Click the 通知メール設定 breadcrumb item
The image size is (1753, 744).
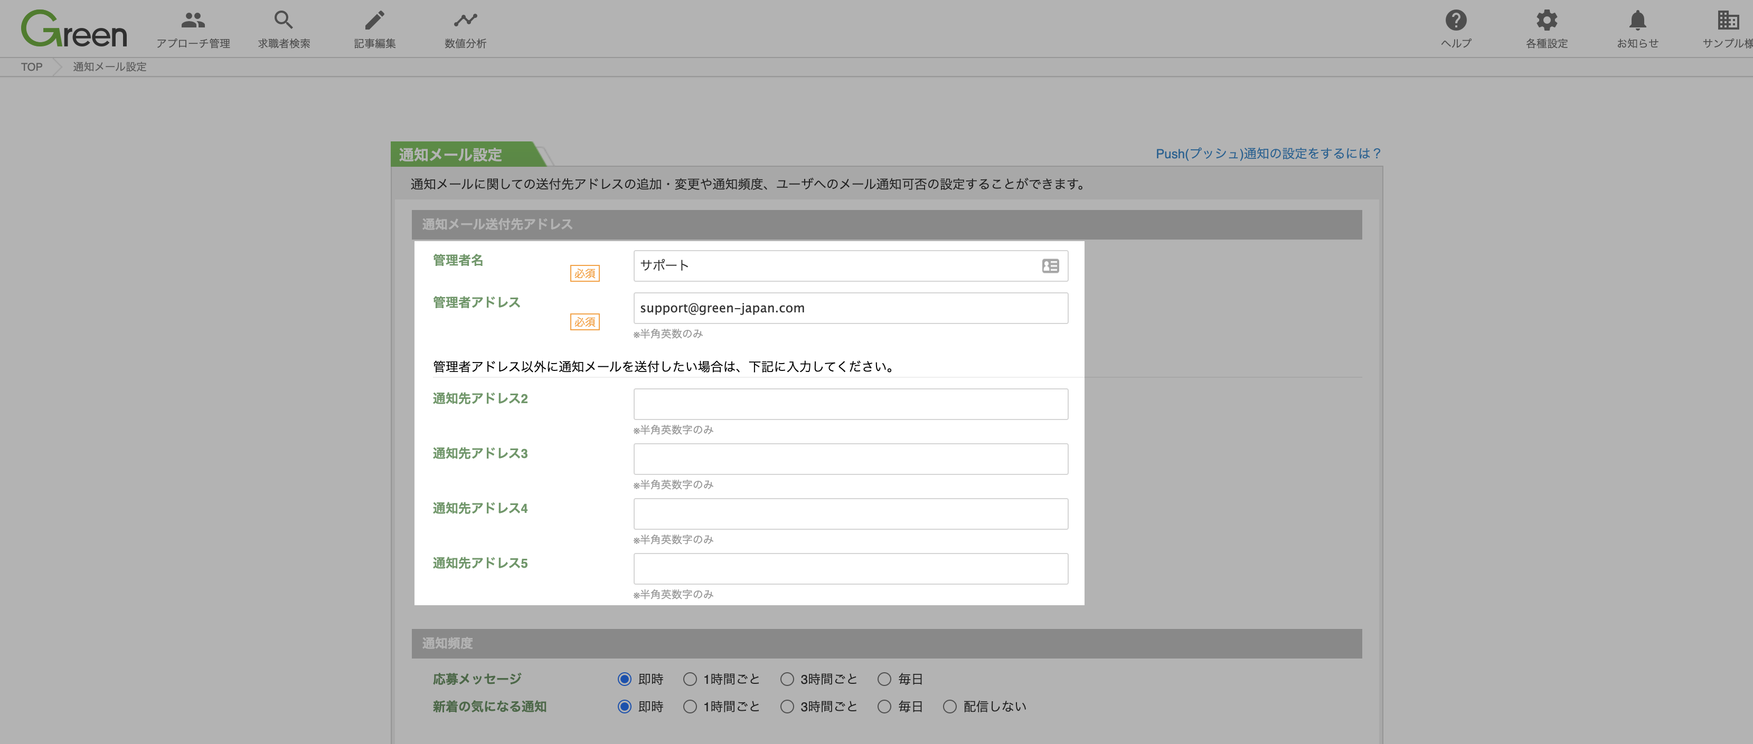tap(110, 66)
